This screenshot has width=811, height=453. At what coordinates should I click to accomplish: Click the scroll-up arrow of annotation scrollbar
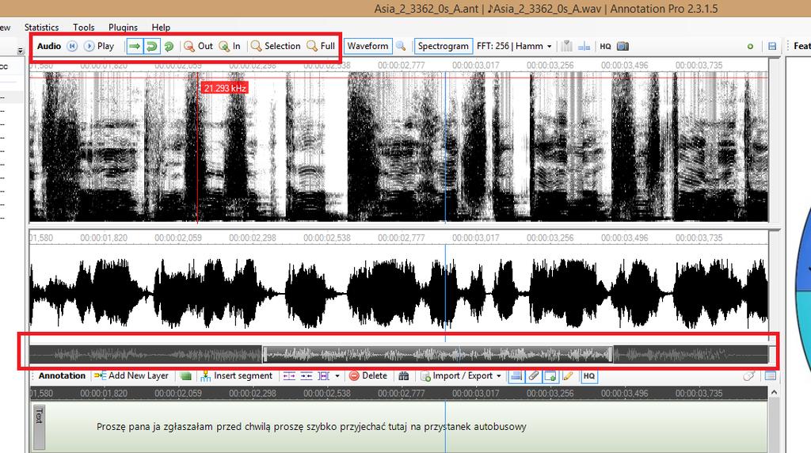pyautogui.click(x=775, y=393)
